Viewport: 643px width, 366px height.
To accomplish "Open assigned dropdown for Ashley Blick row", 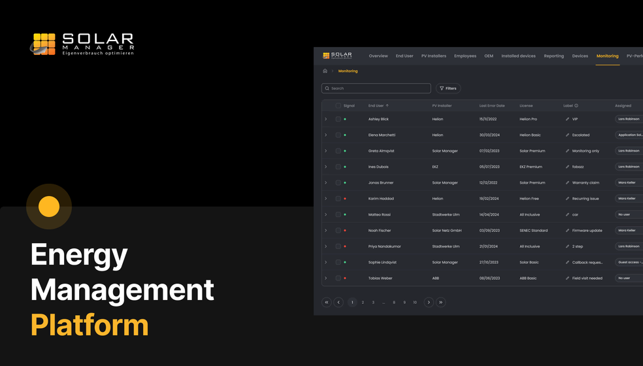I will click(629, 119).
